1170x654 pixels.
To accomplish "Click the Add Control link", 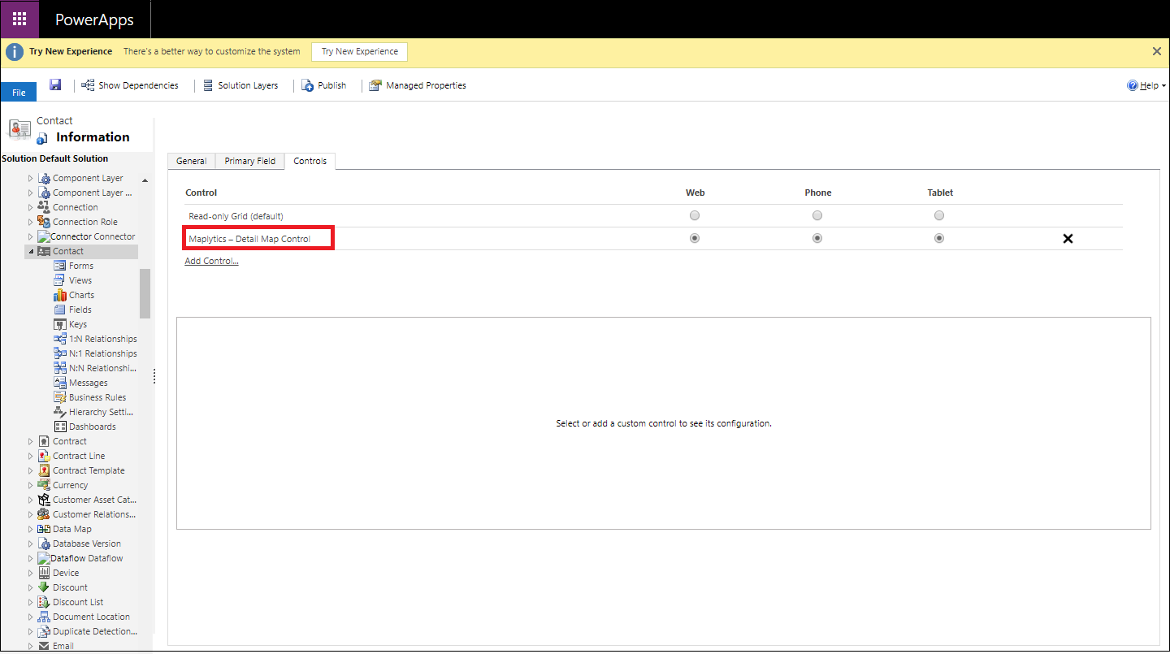I will tap(211, 261).
